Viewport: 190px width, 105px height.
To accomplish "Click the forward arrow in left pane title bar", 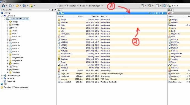I will (x=152, y=13).
